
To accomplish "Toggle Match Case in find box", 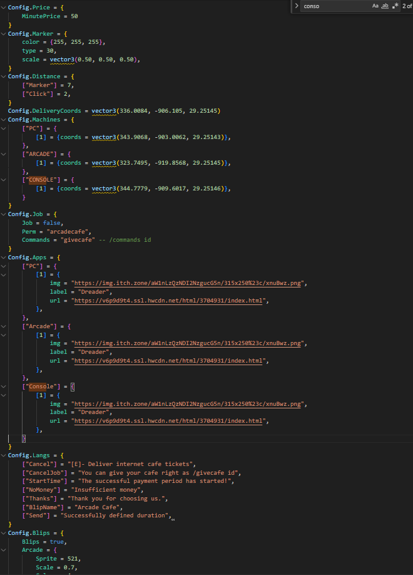I will pyautogui.click(x=375, y=6).
